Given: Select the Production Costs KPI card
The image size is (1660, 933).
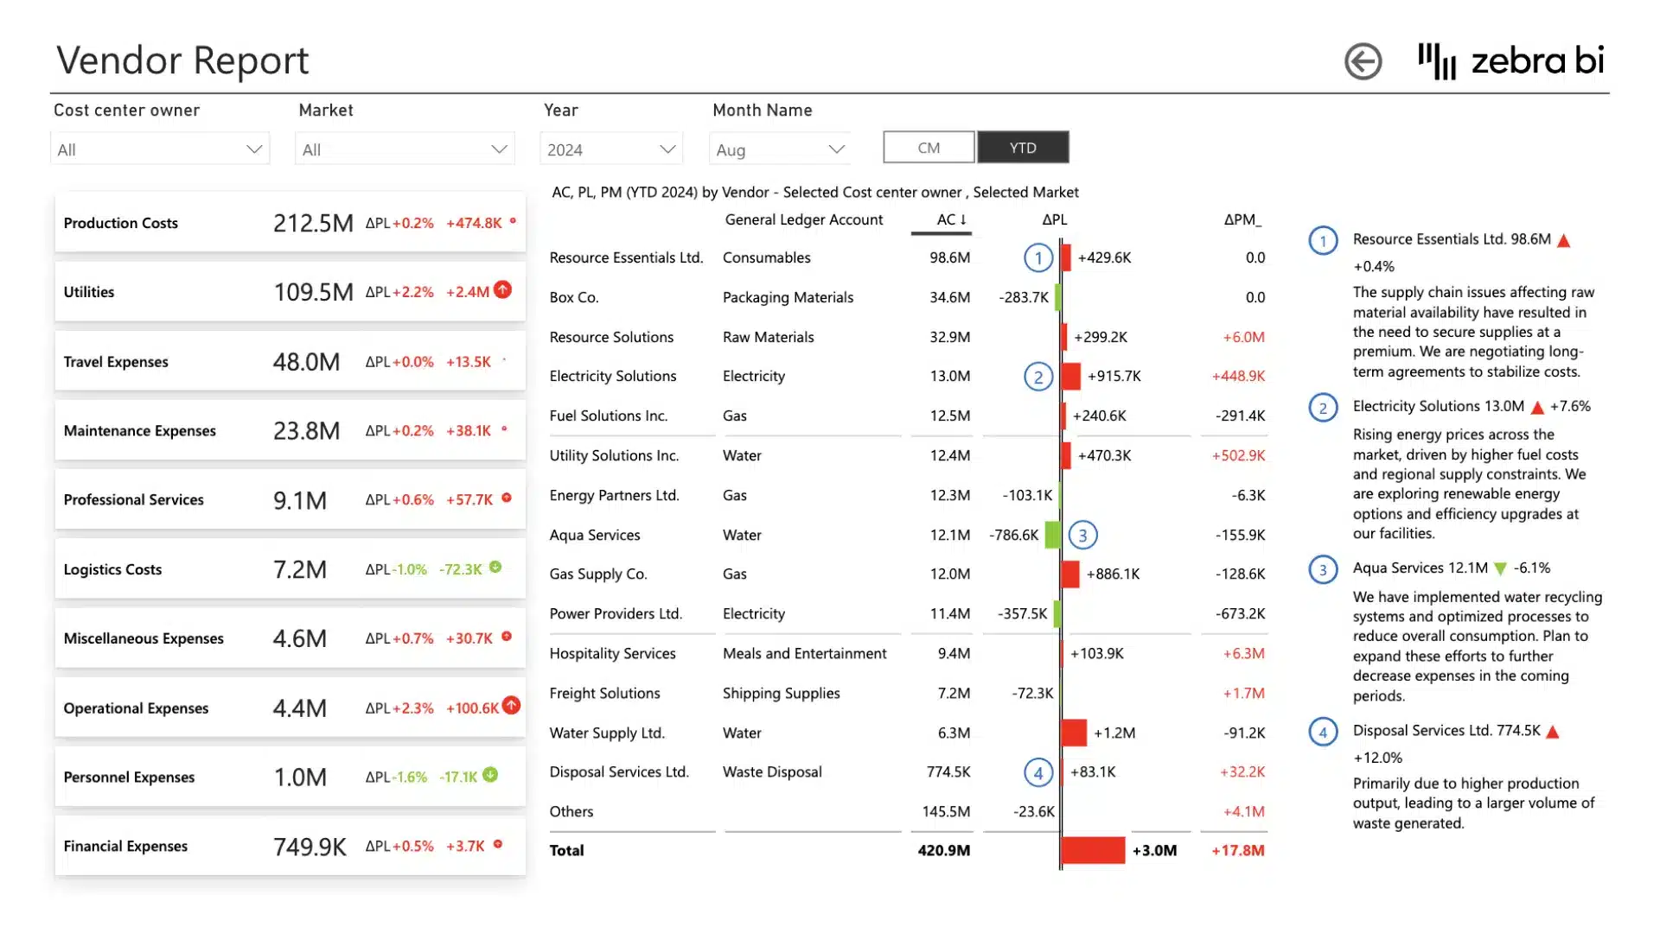Looking at the screenshot, I should (x=290, y=222).
